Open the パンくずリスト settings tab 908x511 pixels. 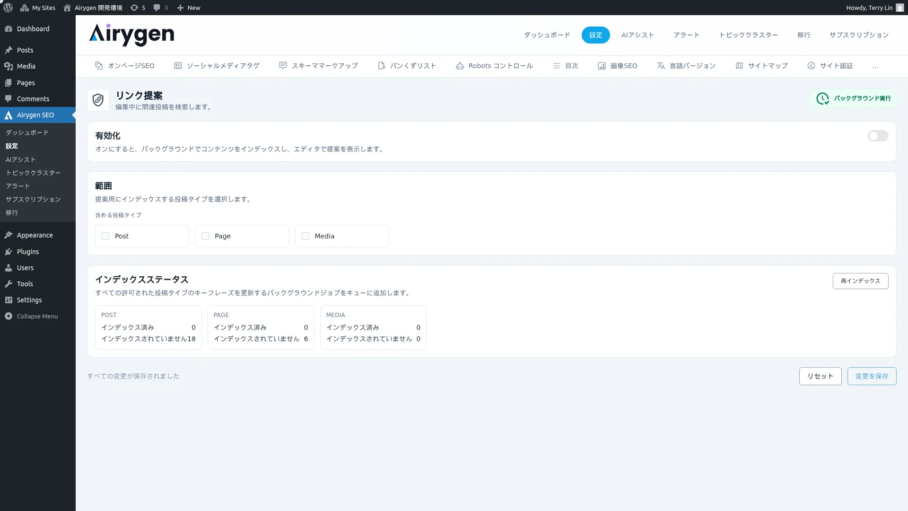click(x=407, y=66)
